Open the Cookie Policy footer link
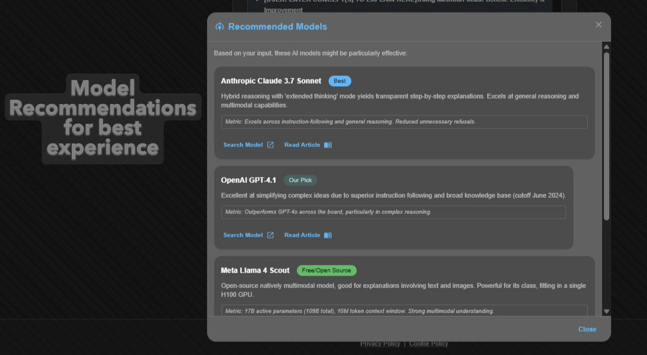The width and height of the screenshot is (647, 355). [429, 344]
